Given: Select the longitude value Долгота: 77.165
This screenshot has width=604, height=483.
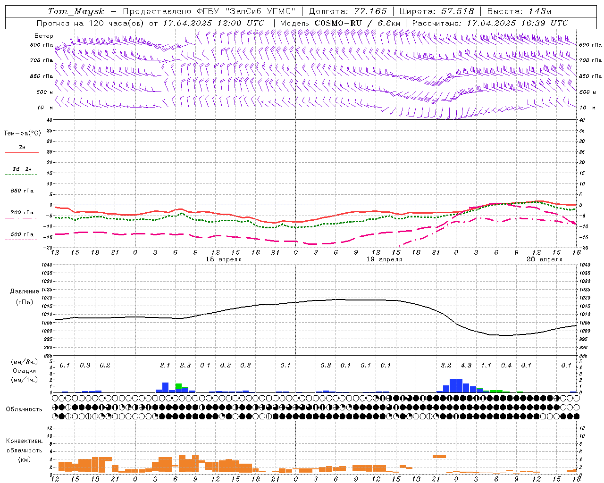Looking at the screenshot, I should [348, 11].
